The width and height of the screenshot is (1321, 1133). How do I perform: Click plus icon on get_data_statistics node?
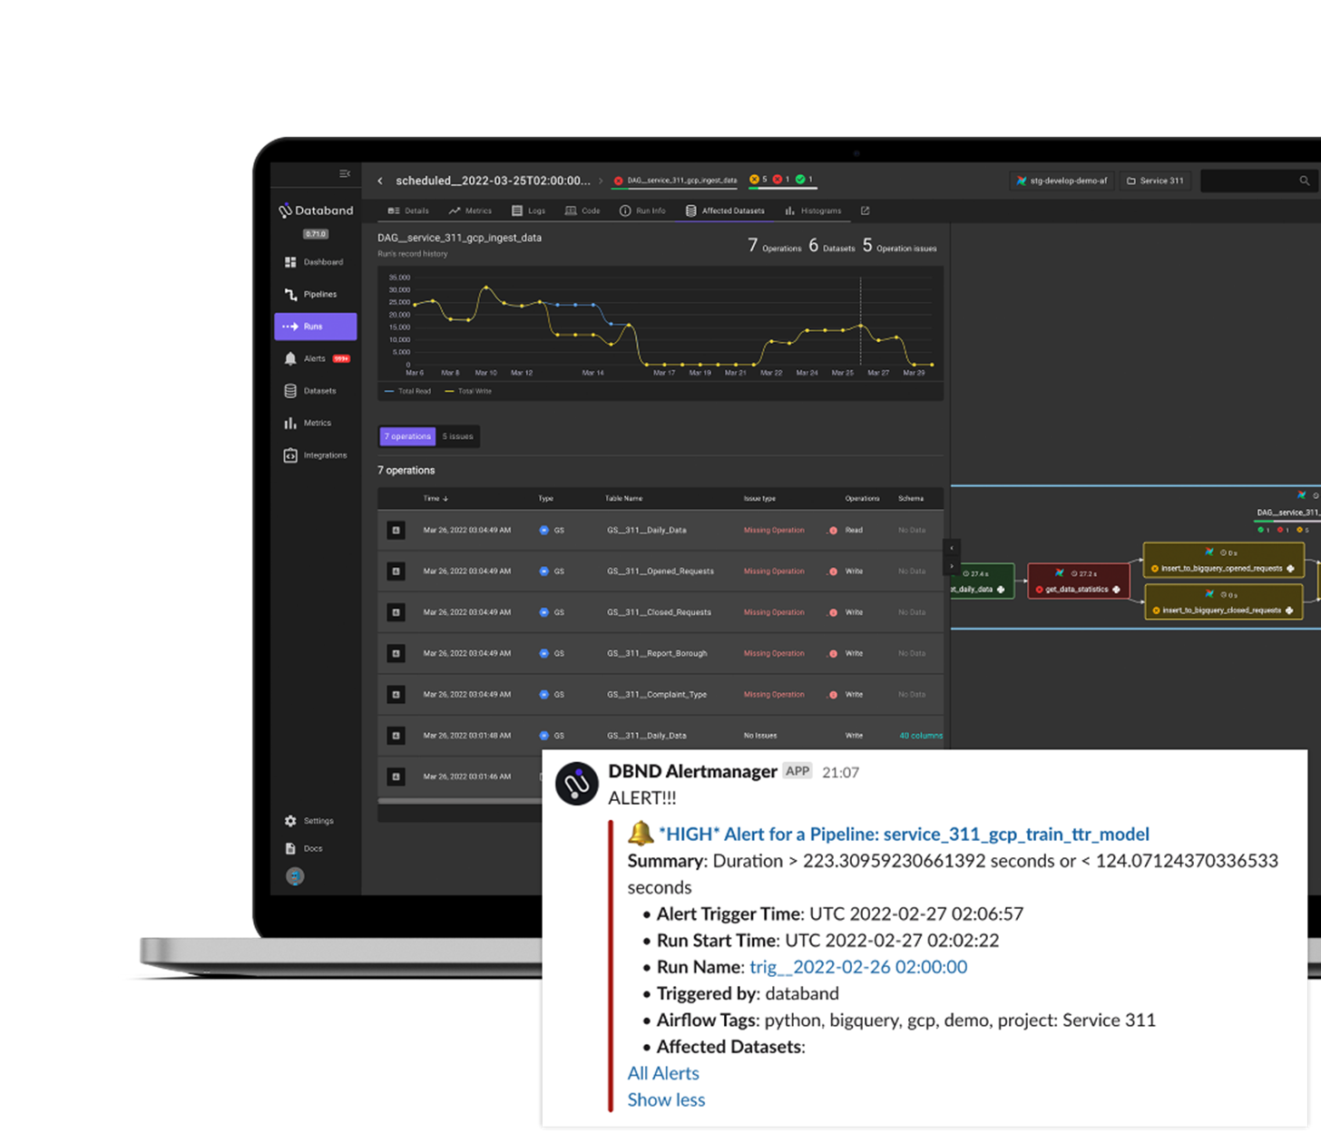(1116, 590)
